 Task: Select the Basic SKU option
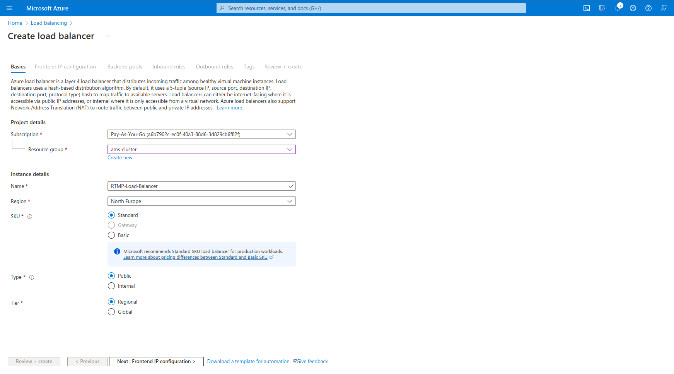(111, 235)
